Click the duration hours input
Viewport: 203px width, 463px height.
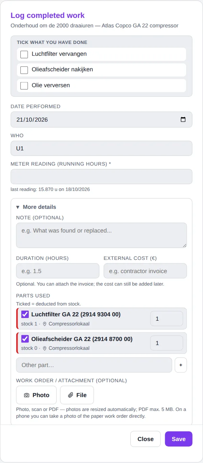coord(58,271)
